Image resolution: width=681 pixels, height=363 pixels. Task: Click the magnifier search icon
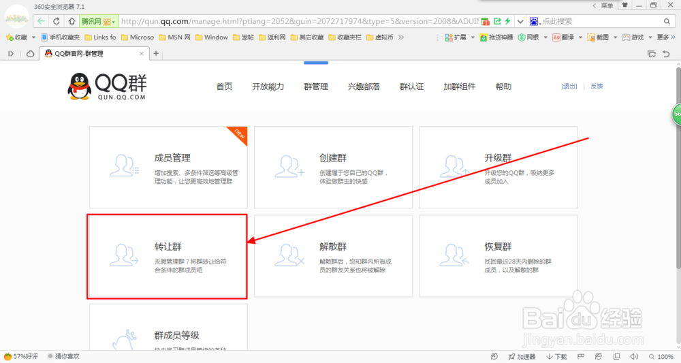(667, 21)
